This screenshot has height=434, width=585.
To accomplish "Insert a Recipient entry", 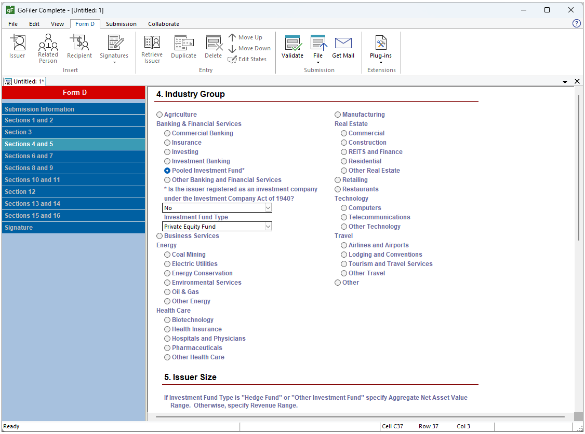I will [79, 47].
